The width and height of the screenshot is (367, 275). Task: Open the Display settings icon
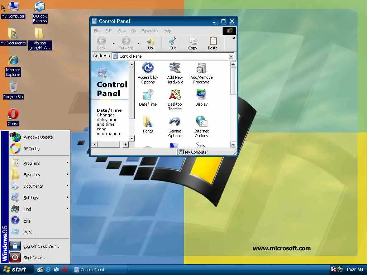pos(201,98)
